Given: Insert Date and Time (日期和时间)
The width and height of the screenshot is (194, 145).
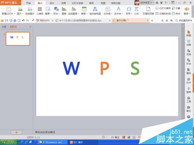Looking at the screenshot, I should [x=163, y=14].
